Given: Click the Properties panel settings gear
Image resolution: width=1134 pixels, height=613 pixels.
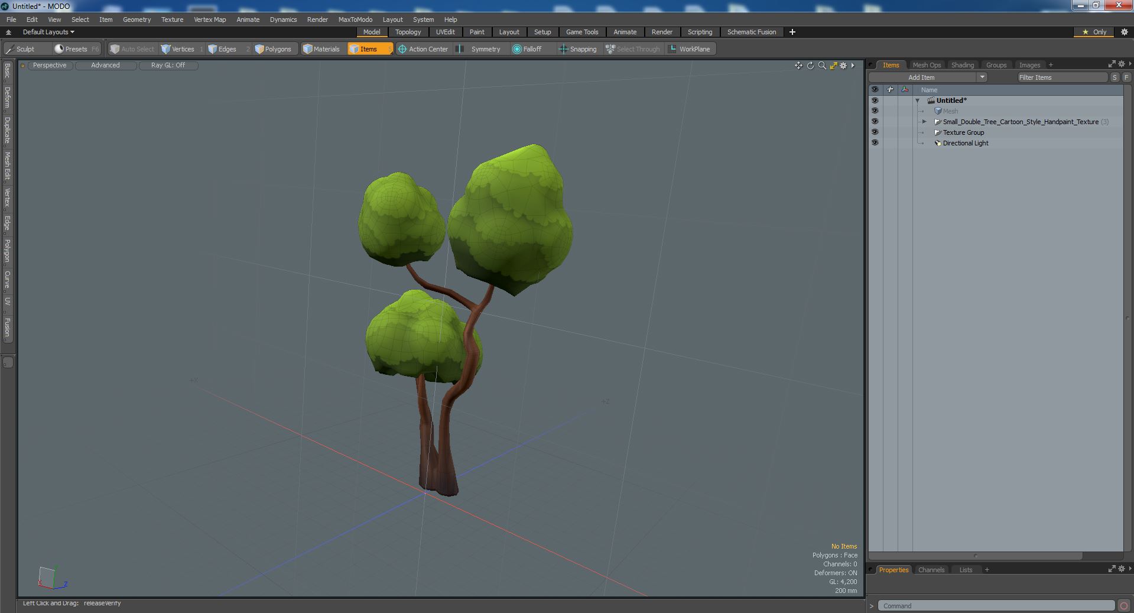Looking at the screenshot, I should click(x=1122, y=569).
